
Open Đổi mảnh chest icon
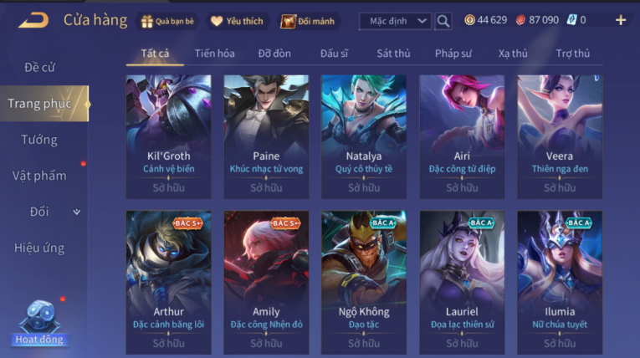pos(288,21)
